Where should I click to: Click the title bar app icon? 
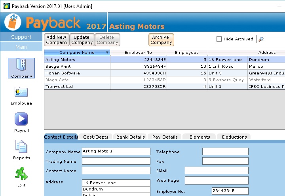pyautogui.click(x=5, y=6)
